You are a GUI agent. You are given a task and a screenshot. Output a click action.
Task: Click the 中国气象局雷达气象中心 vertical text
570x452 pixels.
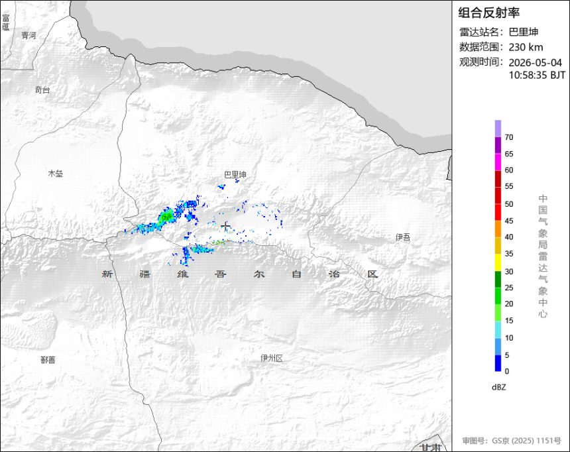(543, 256)
